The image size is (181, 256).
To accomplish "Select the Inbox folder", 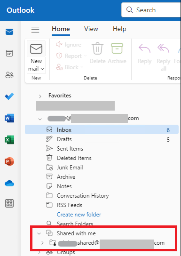I will (102, 129).
